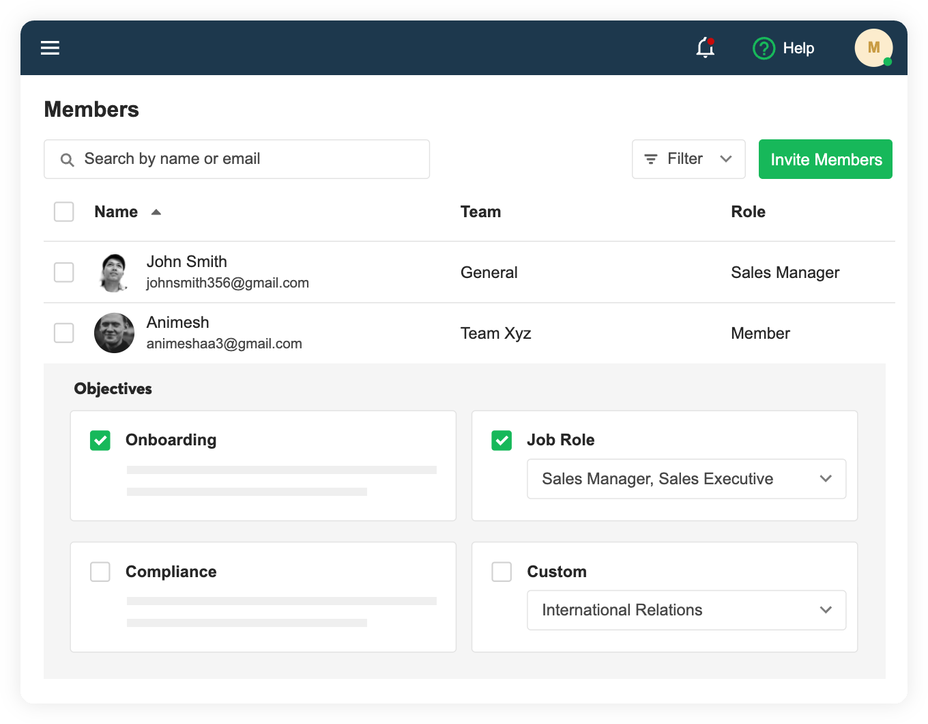Click the Compliance objective label
The height and width of the screenshot is (724, 928).
[x=171, y=572]
